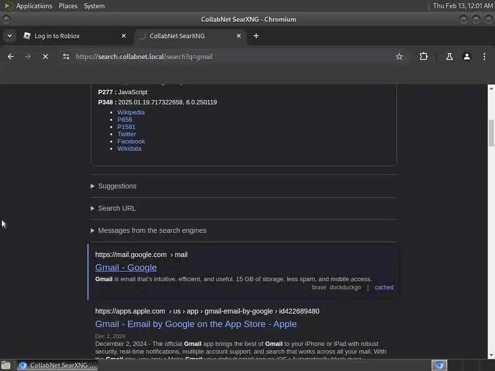This screenshot has width=495, height=371.
Task: Click the Roblox tab favicon
Action: pyautogui.click(x=27, y=36)
